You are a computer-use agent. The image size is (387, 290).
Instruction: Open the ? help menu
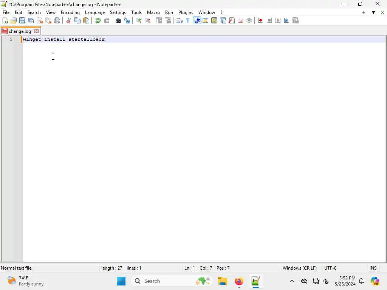pyautogui.click(x=221, y=12)
